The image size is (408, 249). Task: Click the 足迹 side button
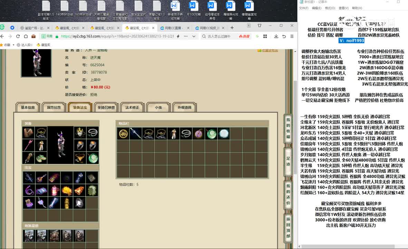tap(288, 162)
